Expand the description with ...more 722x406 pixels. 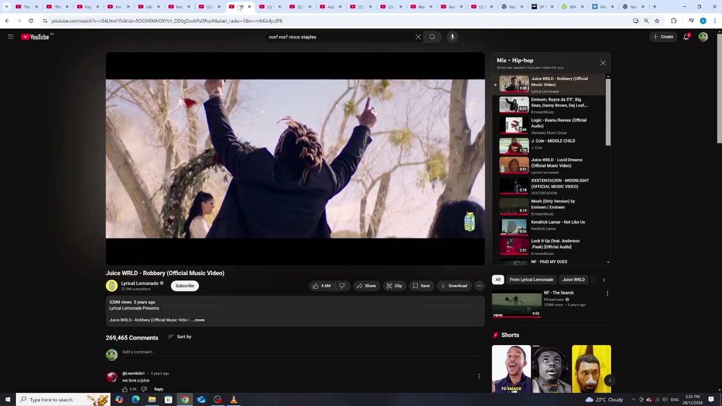[198, 320]
